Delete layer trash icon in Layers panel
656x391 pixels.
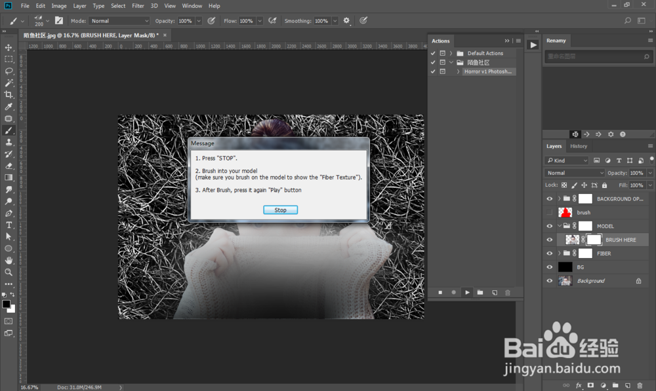coord(640,385)
